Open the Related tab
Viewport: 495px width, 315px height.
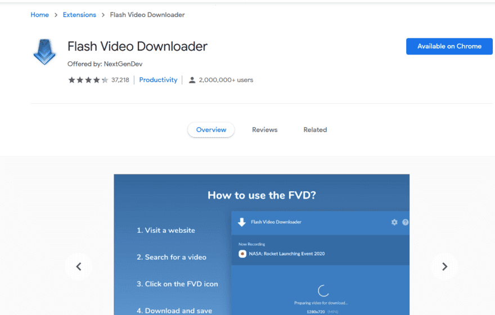315,130
